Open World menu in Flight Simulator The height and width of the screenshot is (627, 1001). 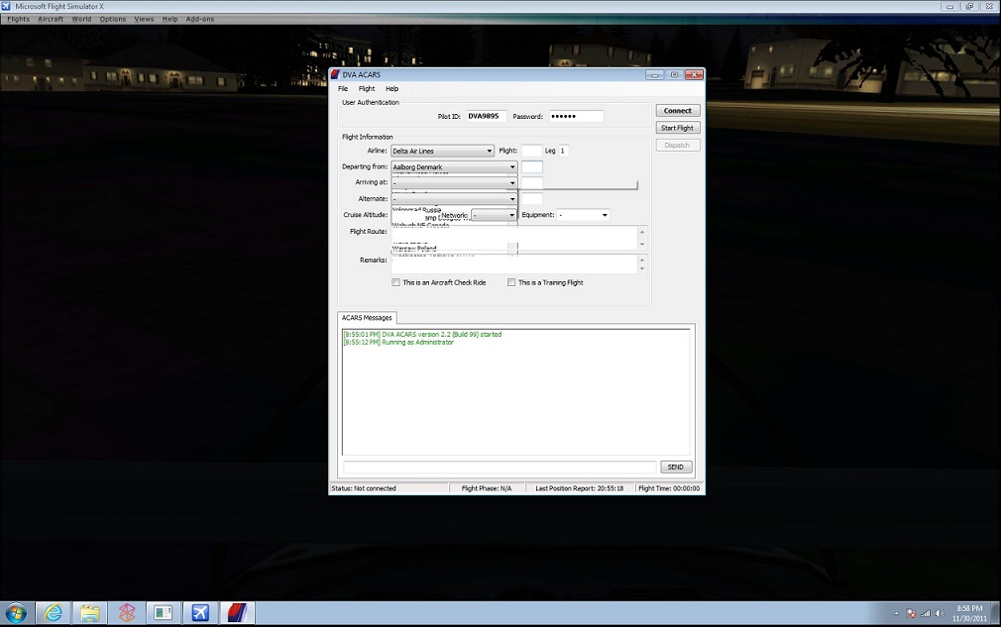click(x=81, y=19)
